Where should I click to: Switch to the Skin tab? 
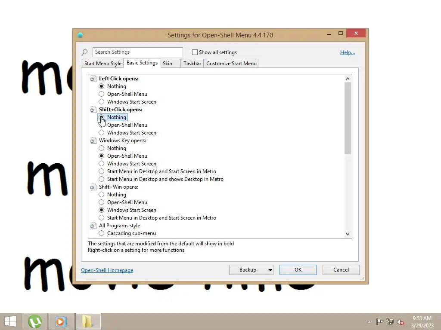tap(171, 64)
